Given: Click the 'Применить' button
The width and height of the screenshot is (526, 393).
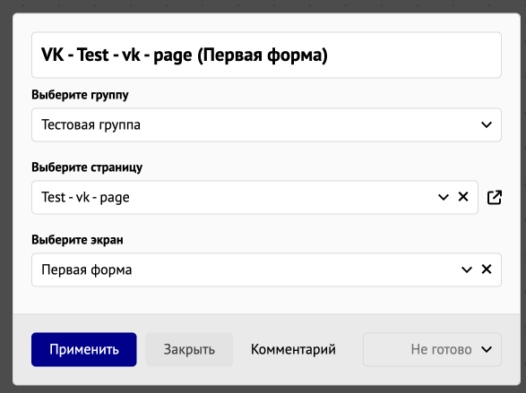Looking at the screenshot, I should point(84,349).
